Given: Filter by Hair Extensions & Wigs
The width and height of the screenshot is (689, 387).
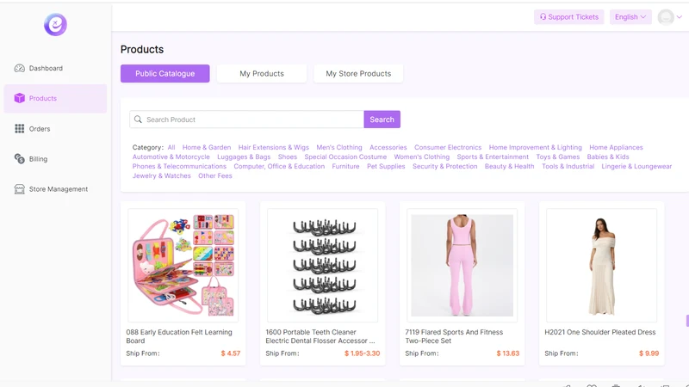Looking at the screenshot, I should pyautogui.click(x=273, y=147).
